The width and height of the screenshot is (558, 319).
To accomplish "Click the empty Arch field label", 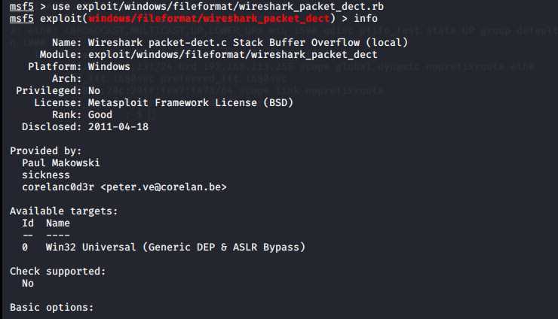I will (x=66, y=78).
